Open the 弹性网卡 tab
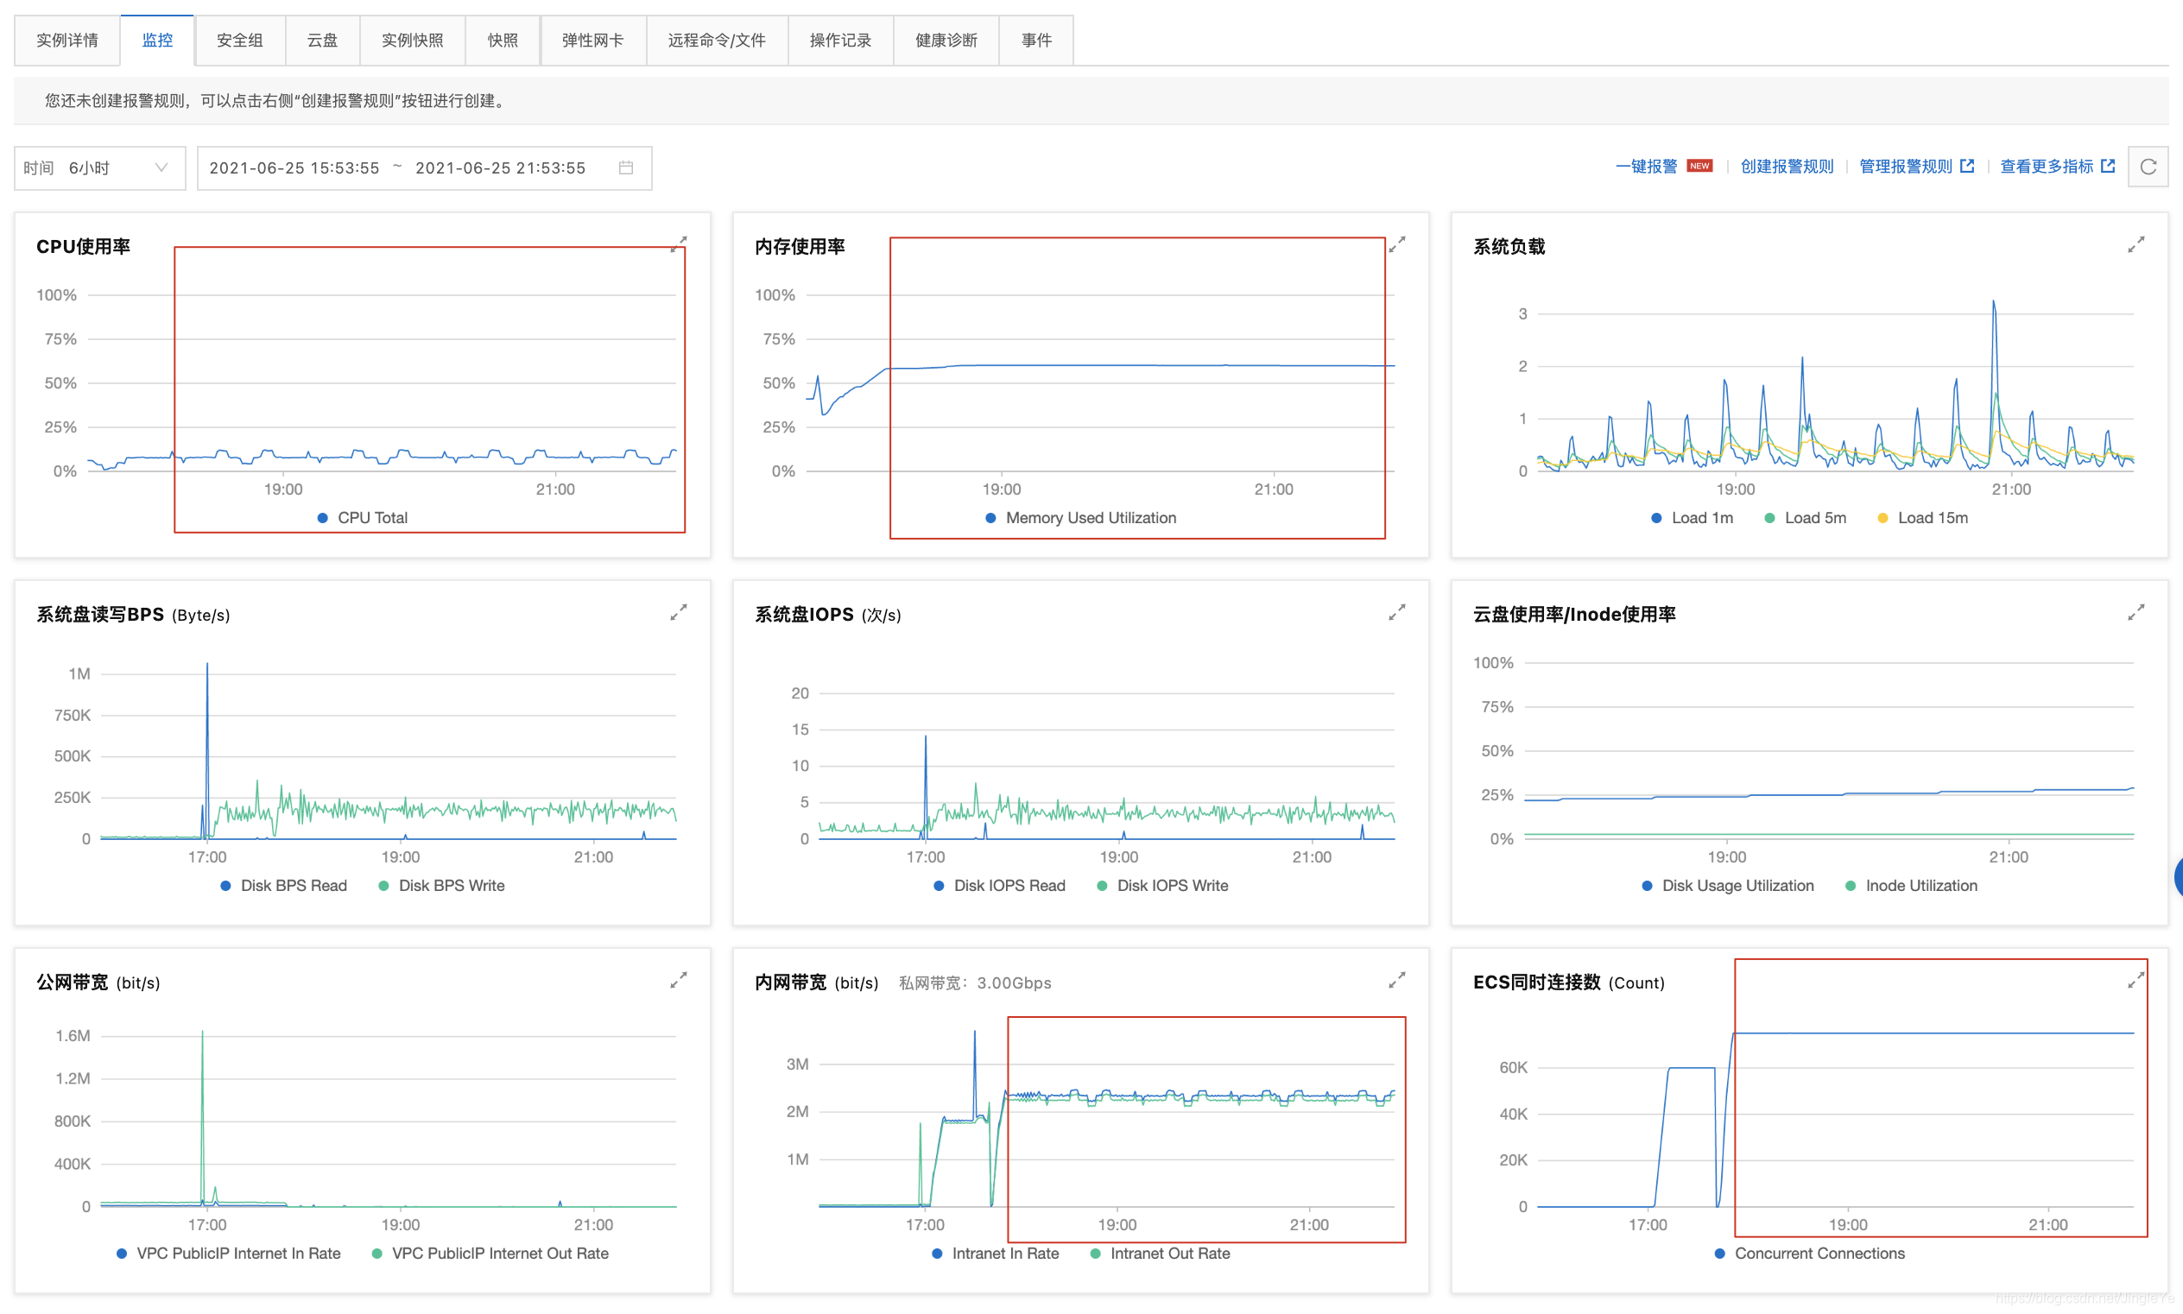Viewport: 2183px width, 1314px height. coord(593,40)
